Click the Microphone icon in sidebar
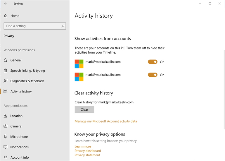The width and height of the screenshot is (225, 161). [x=6, y=137]
